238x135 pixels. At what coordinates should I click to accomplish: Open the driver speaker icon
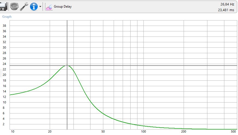click(14, 7)
